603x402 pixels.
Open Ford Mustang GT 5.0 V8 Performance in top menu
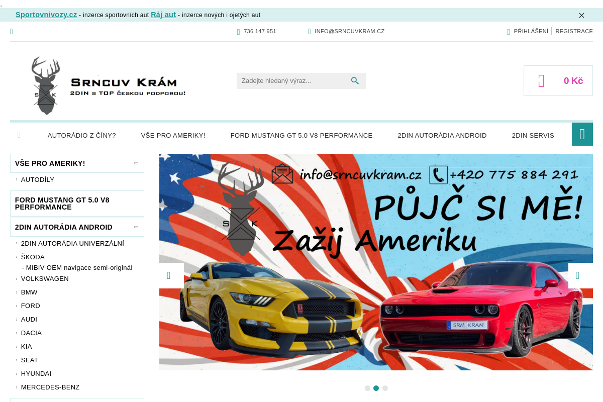301,136
